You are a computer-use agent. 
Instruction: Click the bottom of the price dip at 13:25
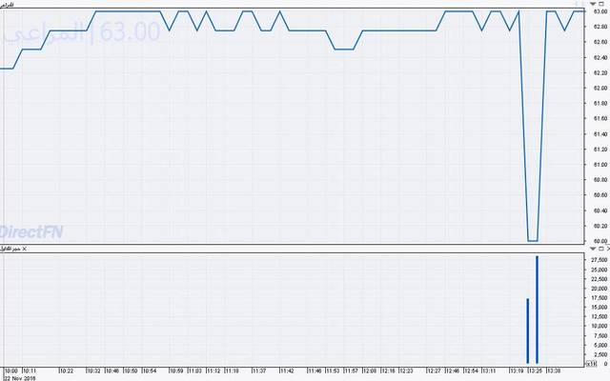(533, 240)
